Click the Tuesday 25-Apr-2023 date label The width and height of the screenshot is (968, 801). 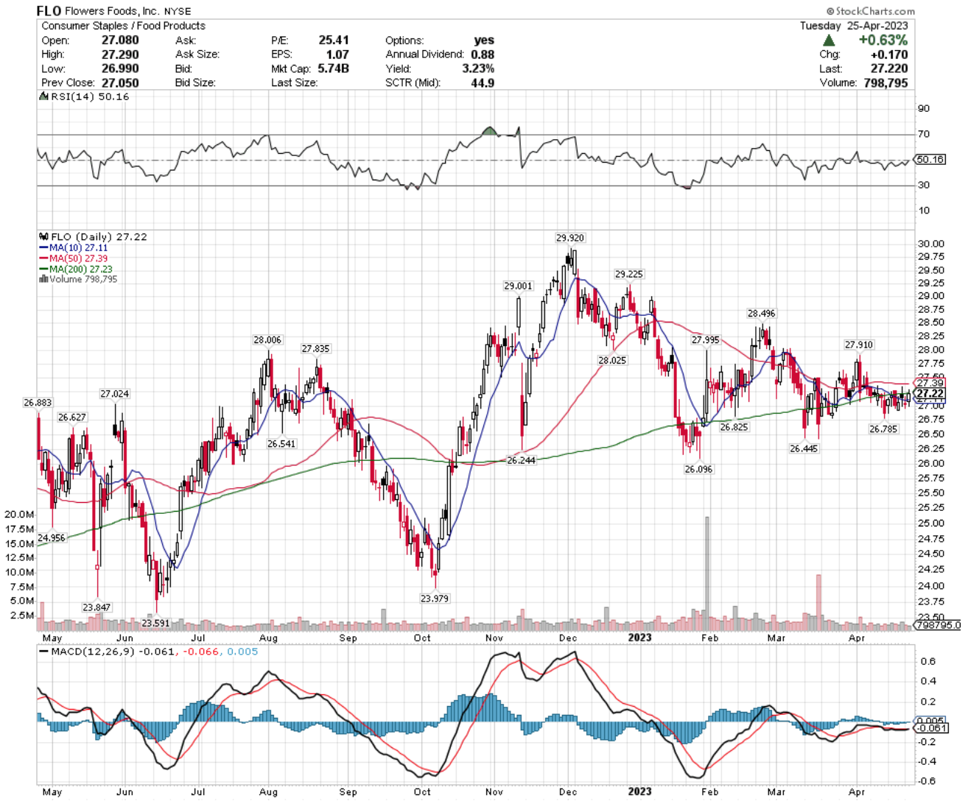point(855,26)
